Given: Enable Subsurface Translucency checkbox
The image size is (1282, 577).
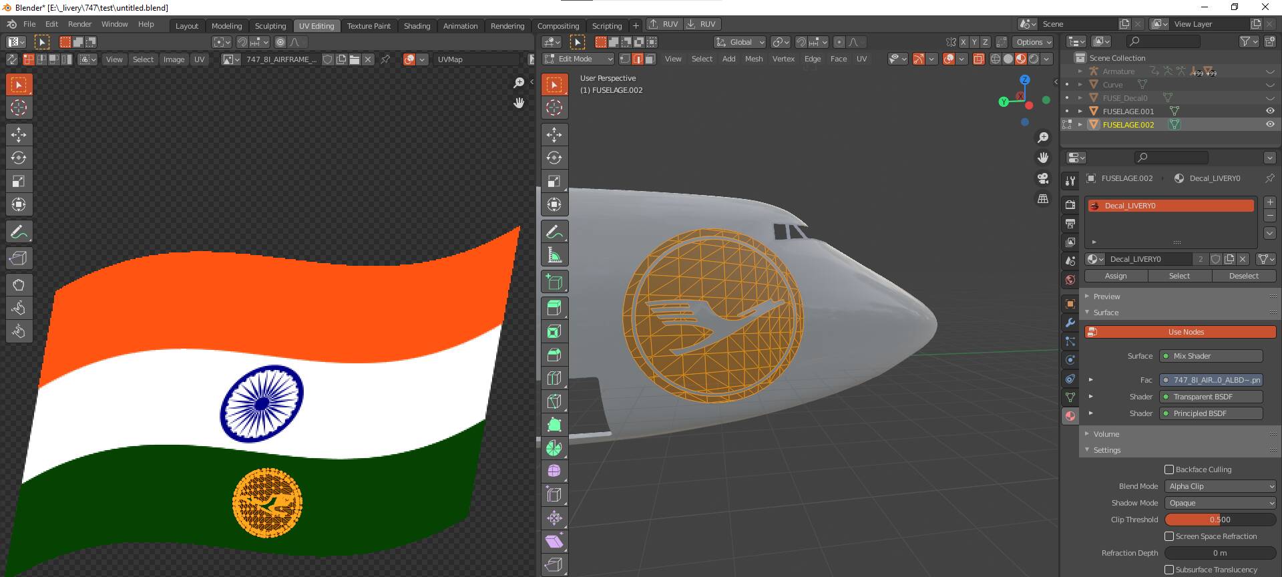Looking at the screenshot, I should pyautogui.click(x=1169, y=570).
